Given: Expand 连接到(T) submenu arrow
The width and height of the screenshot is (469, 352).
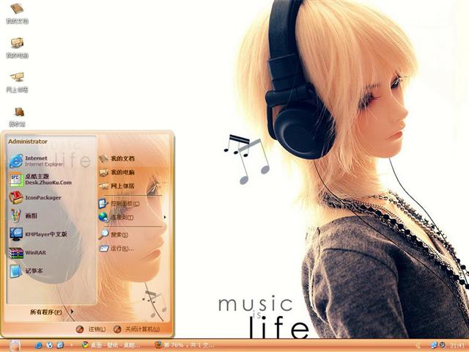Looking at the screenshot, I should click(165, 217).
